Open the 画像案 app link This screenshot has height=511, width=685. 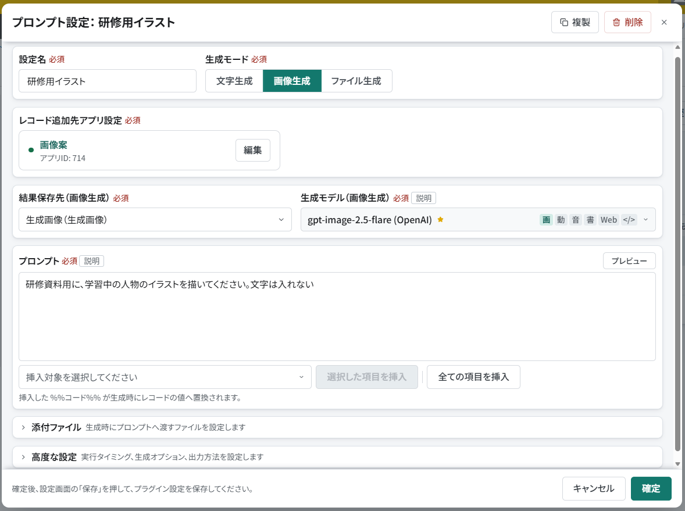pyautogui.click(x=53, y=145)
